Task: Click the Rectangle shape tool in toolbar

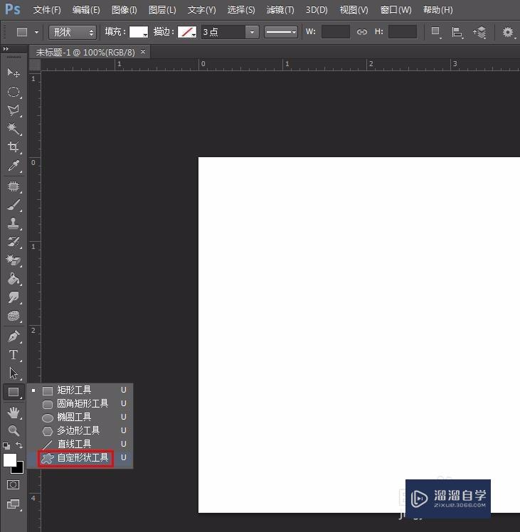Action: tap(14, 392)
